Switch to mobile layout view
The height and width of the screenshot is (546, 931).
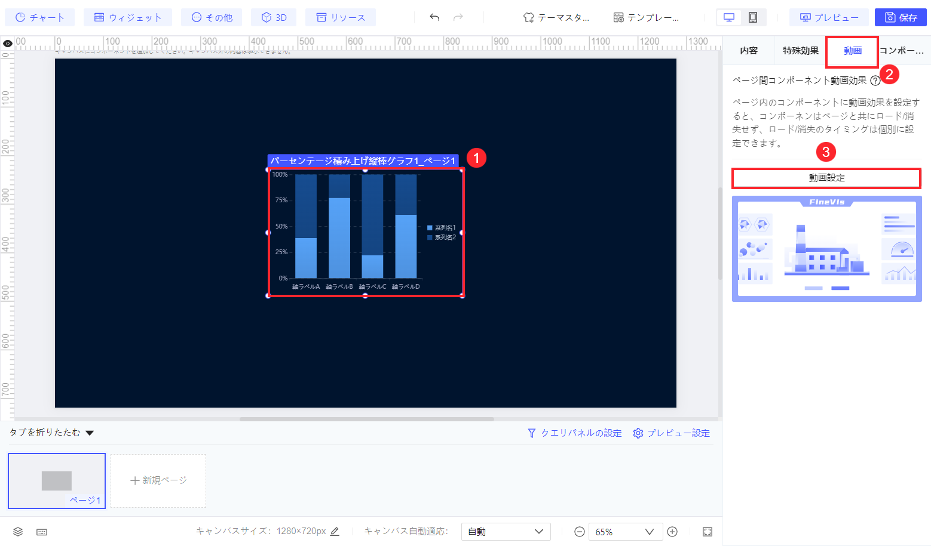pyautogui.click(x=753, y=17)
